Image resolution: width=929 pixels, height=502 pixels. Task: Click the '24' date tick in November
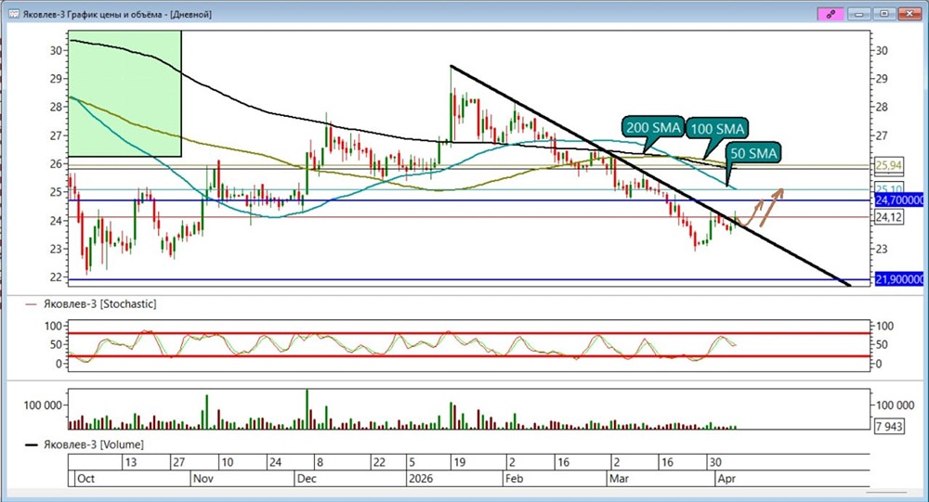[275, 462]
